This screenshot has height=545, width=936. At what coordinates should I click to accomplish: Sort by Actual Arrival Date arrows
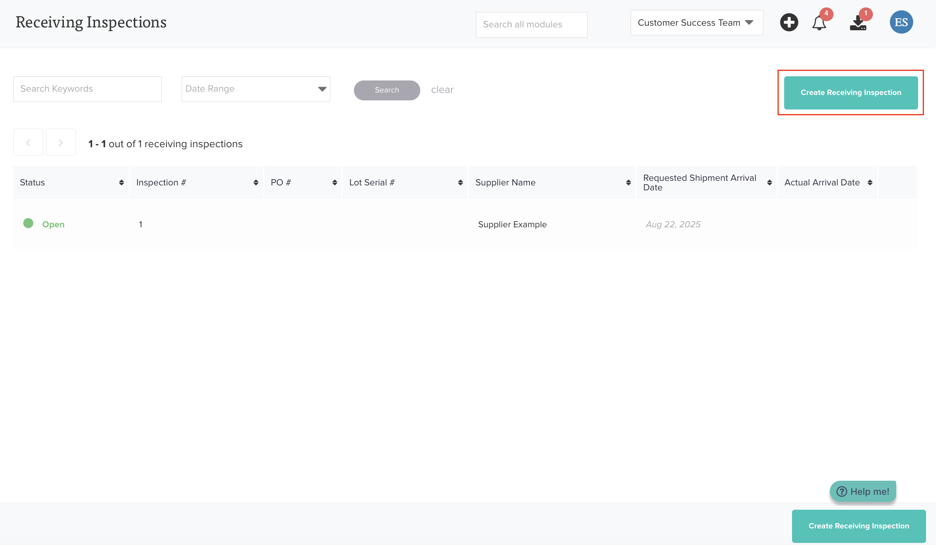click(x=870, y=182)
